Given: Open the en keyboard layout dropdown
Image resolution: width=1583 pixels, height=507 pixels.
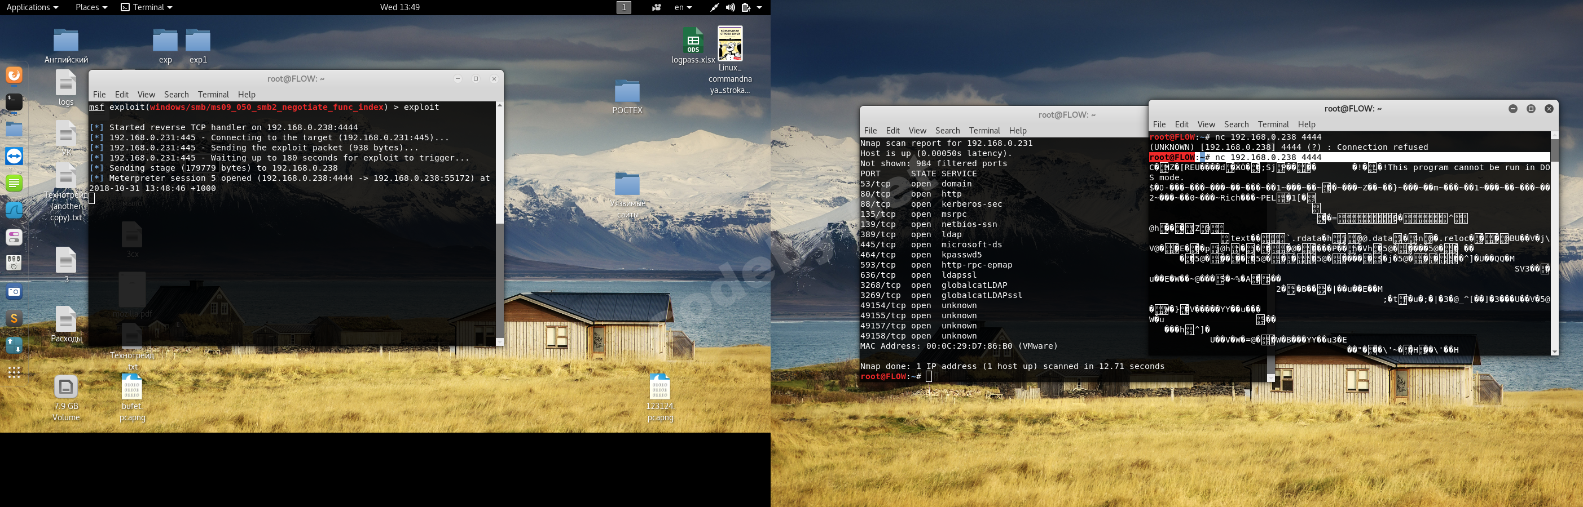Looking at the screenshot, I should click(x=681, y=7).
